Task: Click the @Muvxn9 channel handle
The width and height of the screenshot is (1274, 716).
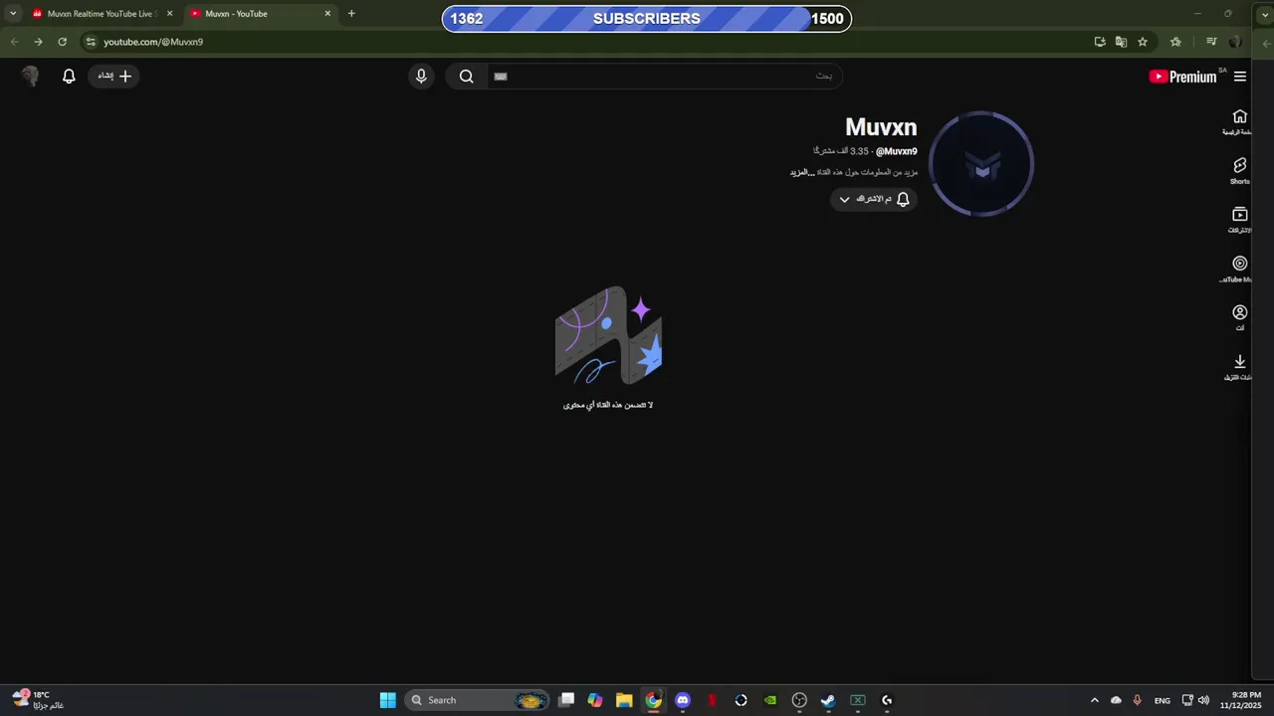Action: pyautogui.click(x=897, y=151)
